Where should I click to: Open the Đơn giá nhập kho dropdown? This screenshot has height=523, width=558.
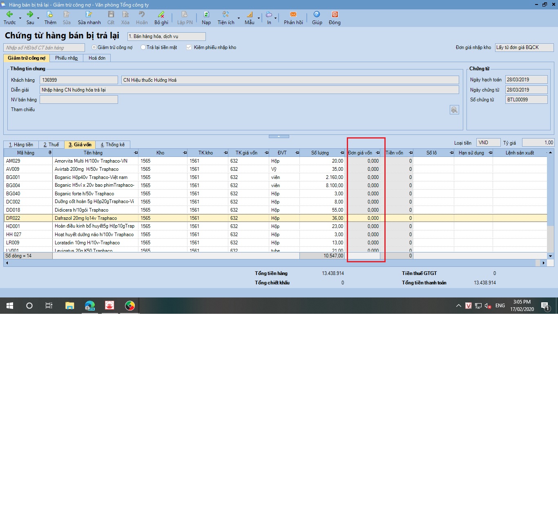(524, 47)
